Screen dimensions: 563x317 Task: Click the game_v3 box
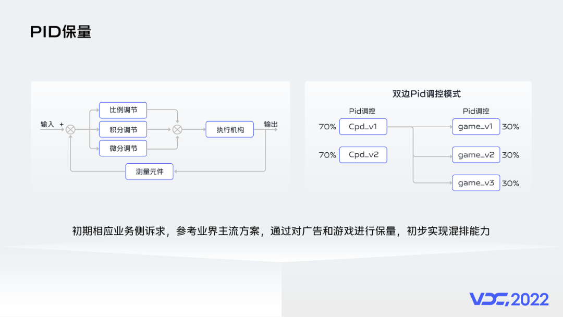point(475,183)
